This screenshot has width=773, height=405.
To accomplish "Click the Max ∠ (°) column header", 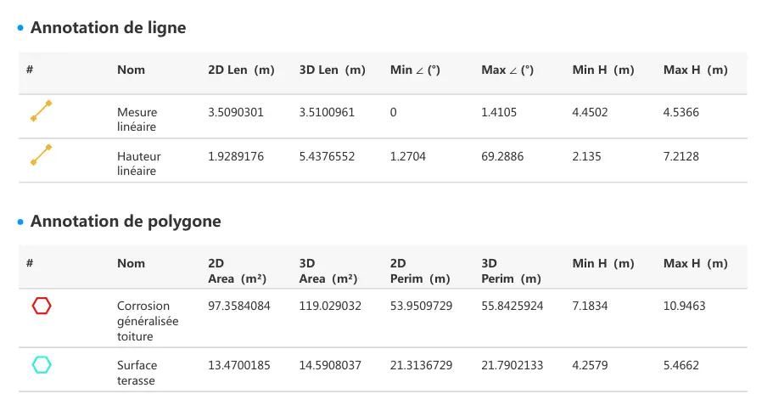I will pos(507,70).
